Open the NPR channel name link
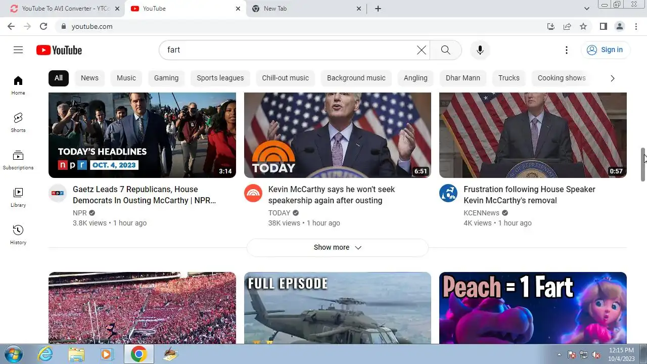The image size is (647, 364). [80, 213]
